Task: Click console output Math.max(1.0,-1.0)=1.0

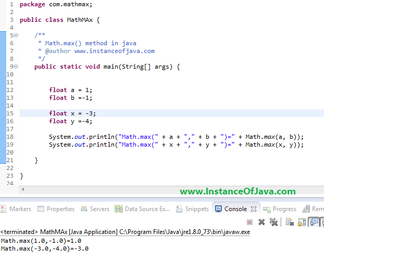Action: point(41,241)
